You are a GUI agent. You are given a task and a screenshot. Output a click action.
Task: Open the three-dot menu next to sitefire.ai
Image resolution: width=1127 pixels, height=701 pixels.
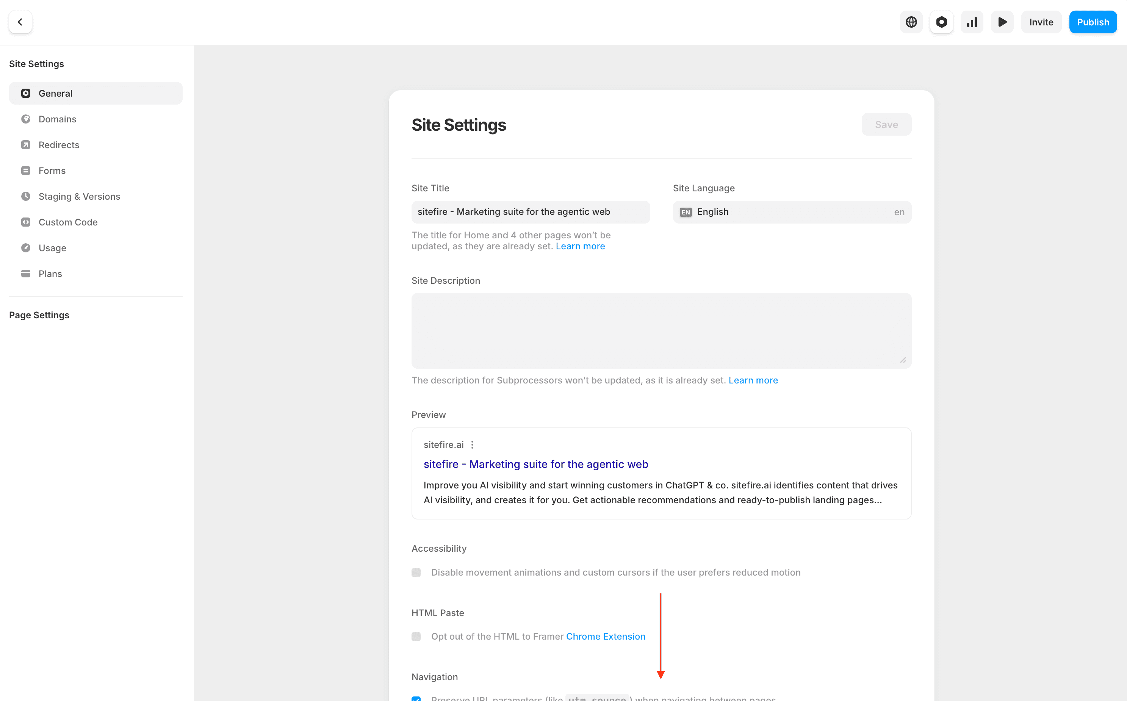(x=473, y=444)
